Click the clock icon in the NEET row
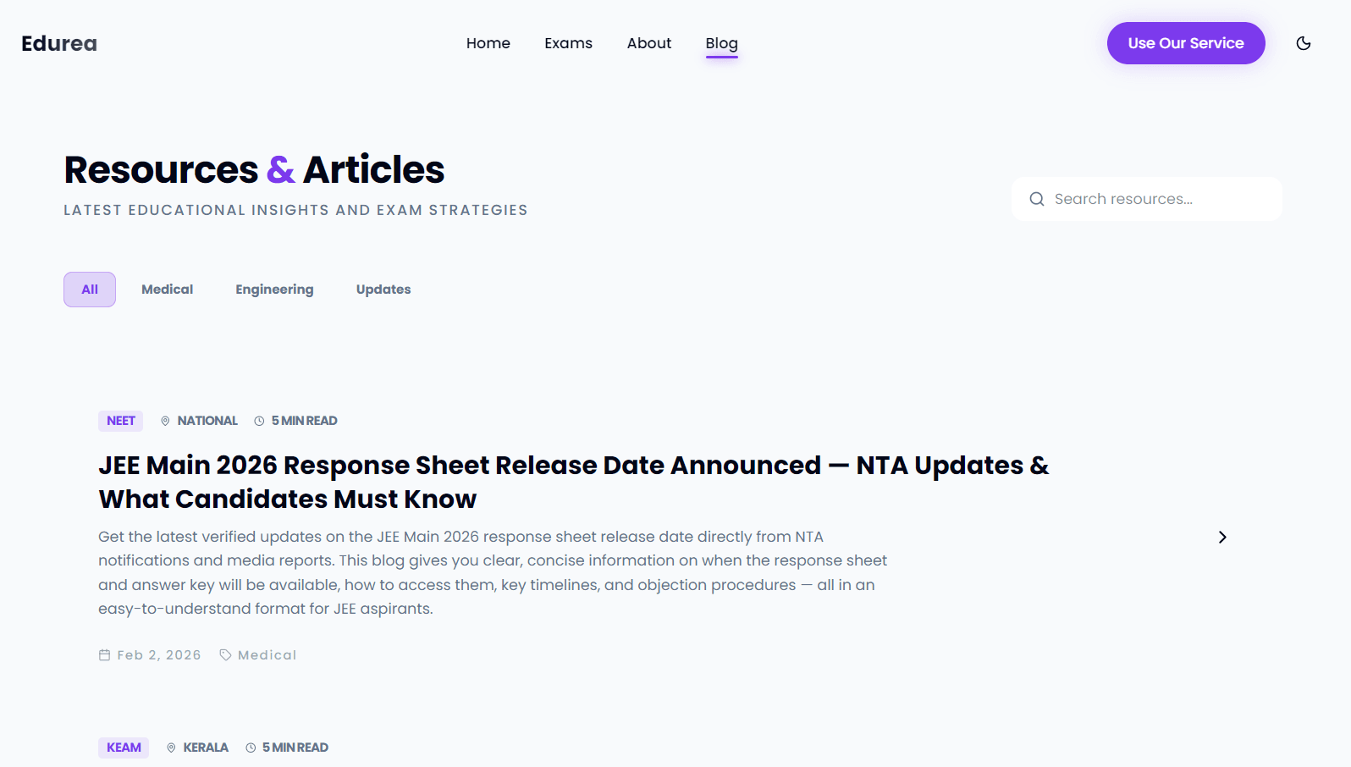Viewport: 1351px width, 767px height. [x=259, y=421]
